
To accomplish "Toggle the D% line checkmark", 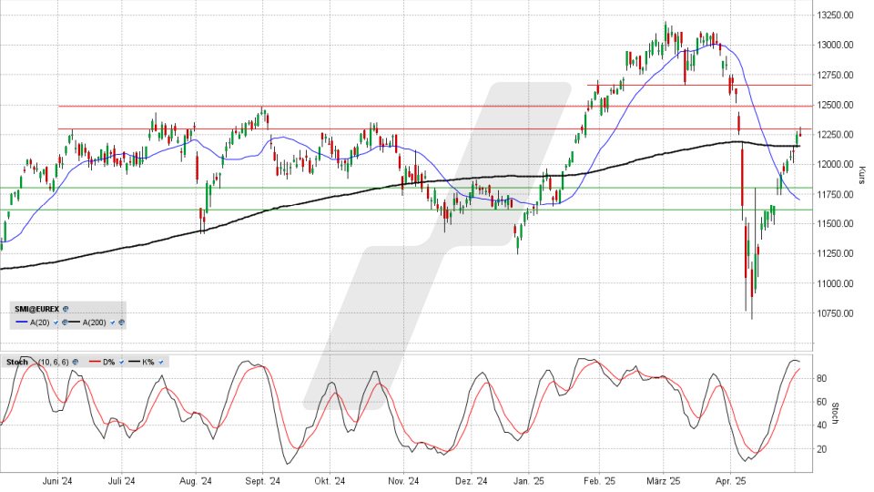I will pyautogui.click(x=121, y=362).
